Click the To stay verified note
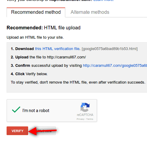 [x=78, y=82]
